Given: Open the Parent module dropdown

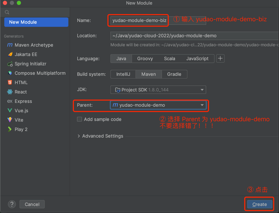Looking at the screenshot, I should pyautogui.click(x=158, y=105).
